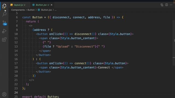Click the Open Changes icon in editor toolbar
This screenshot has height=98, width=175.
(x=162, y=5)
